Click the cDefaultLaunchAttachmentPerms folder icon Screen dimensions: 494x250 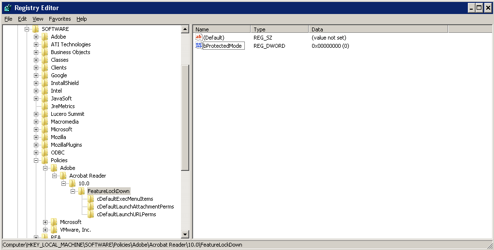tap(91, 207)
